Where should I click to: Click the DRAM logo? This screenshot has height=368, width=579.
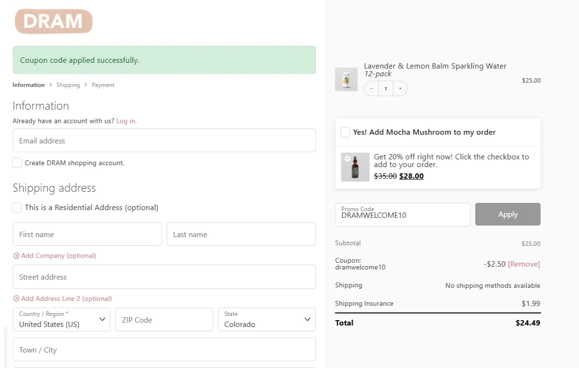[x=54, y=22]
